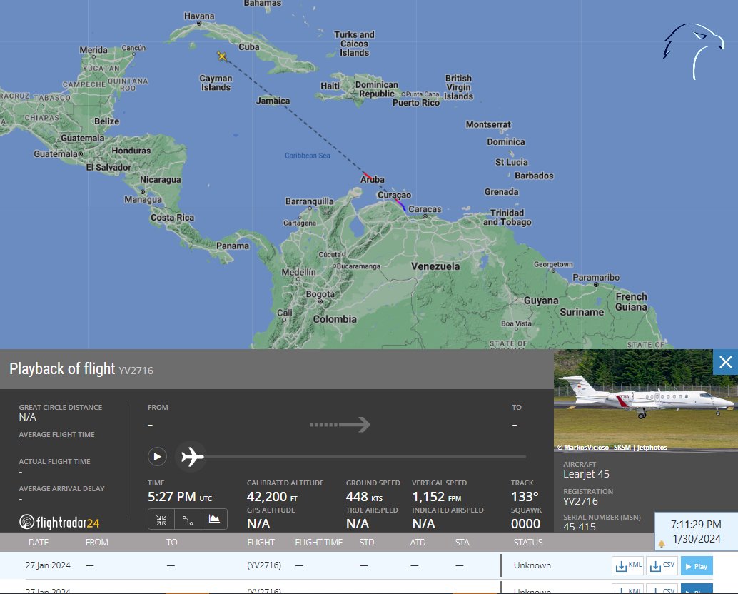Click the serial number '45-415'
Viewport: 738px width, 594px height.
580,527
